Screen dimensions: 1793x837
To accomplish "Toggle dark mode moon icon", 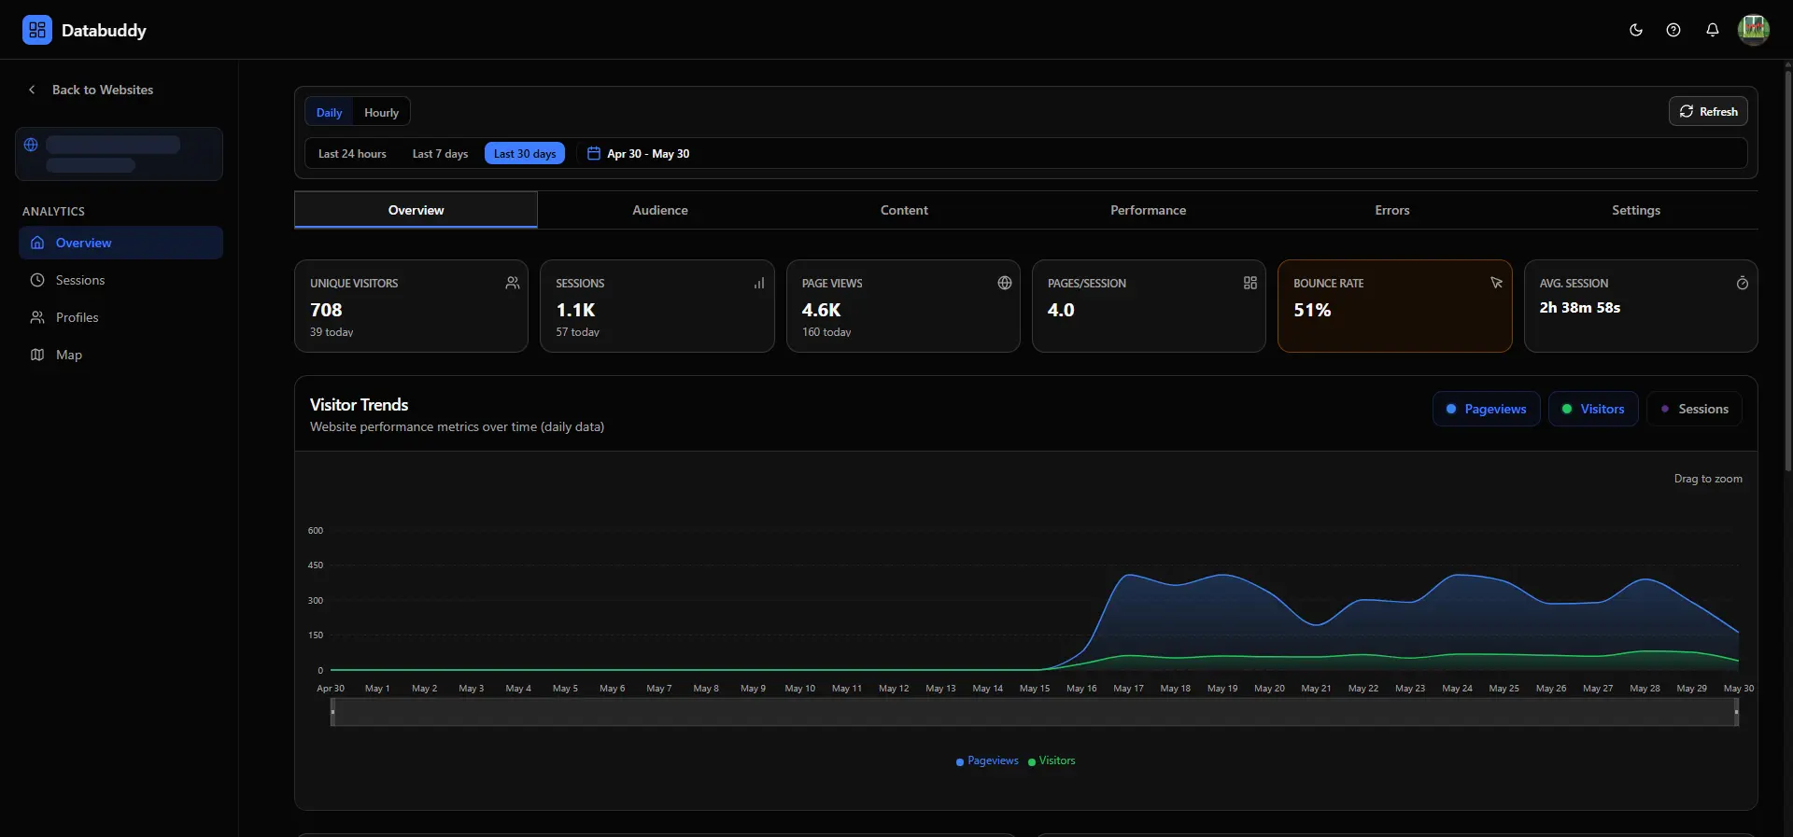I will (1636, 30).
